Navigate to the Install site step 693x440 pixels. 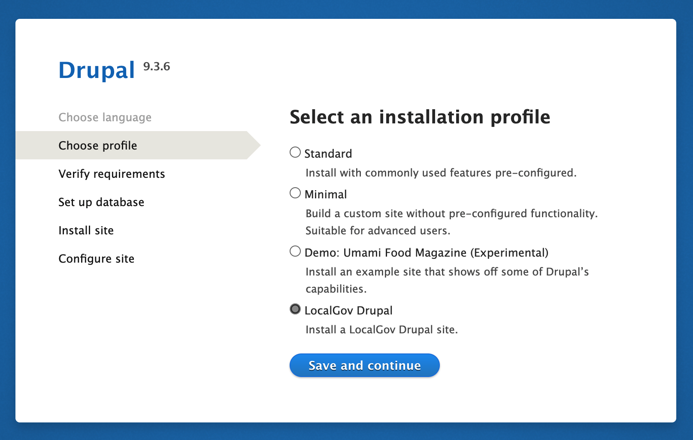pos(86,230)
